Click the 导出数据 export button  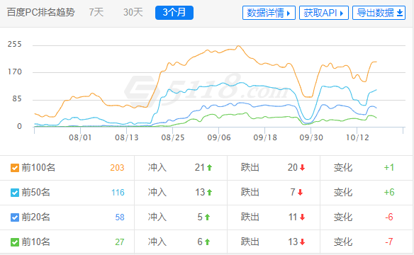click(x=379, y=13)
